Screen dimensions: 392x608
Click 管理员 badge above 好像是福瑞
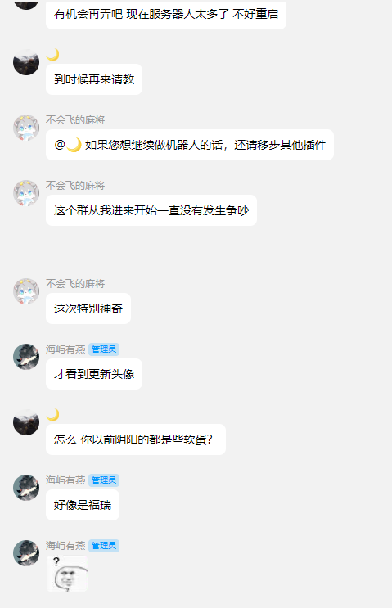pos(104,480)
